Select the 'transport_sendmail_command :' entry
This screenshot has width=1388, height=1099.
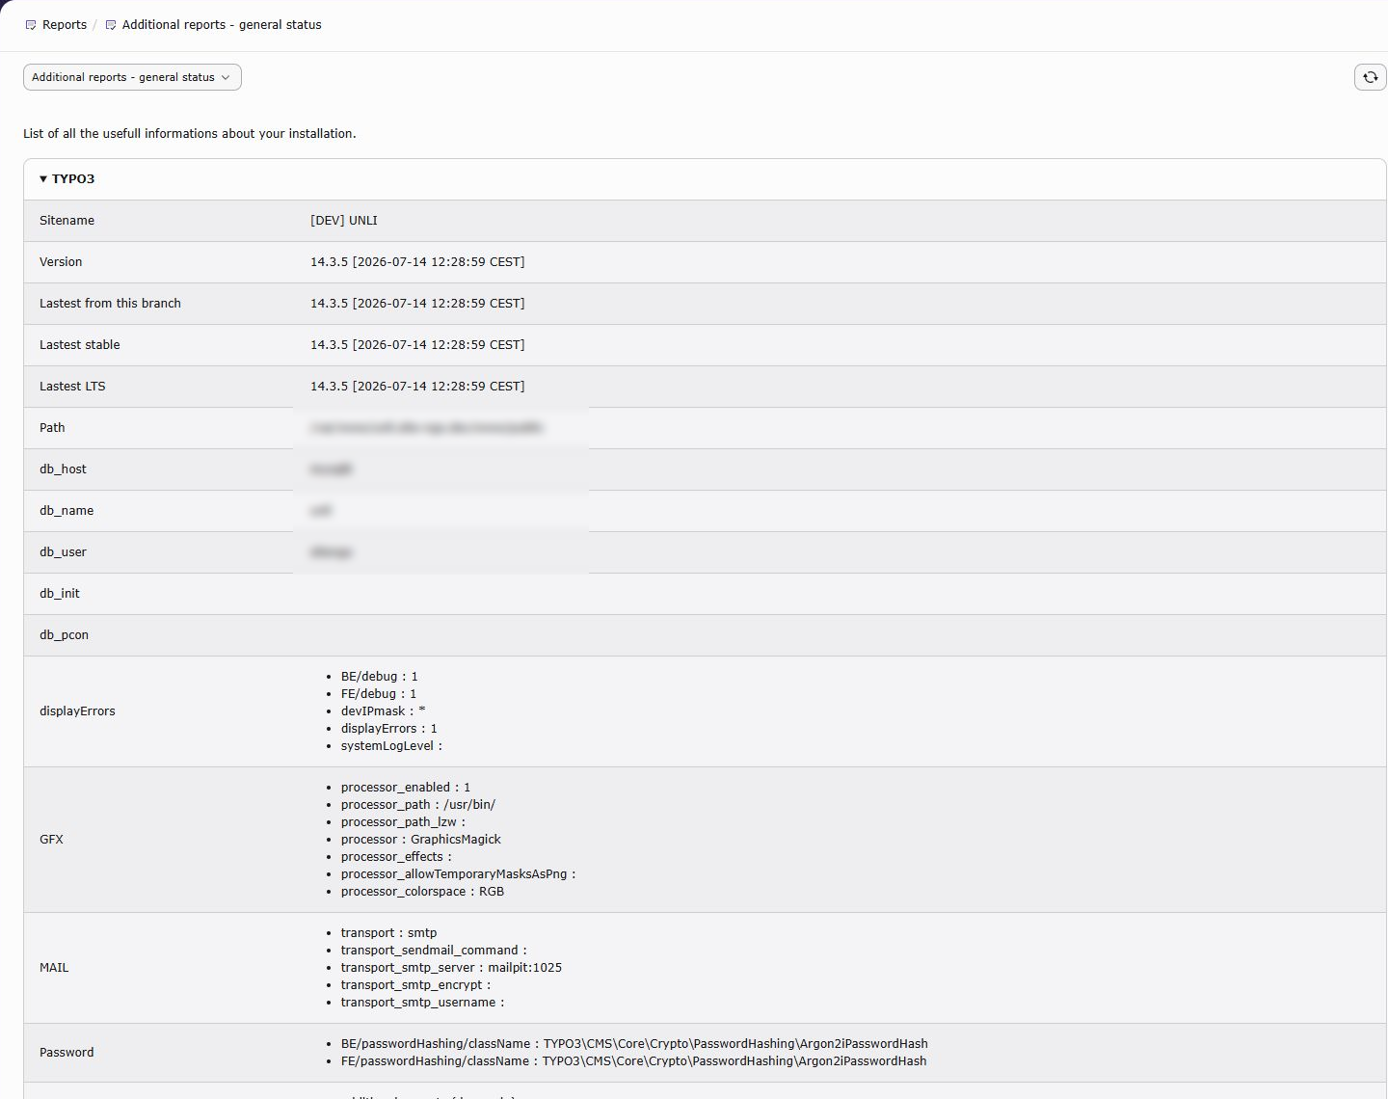[434, 951]
